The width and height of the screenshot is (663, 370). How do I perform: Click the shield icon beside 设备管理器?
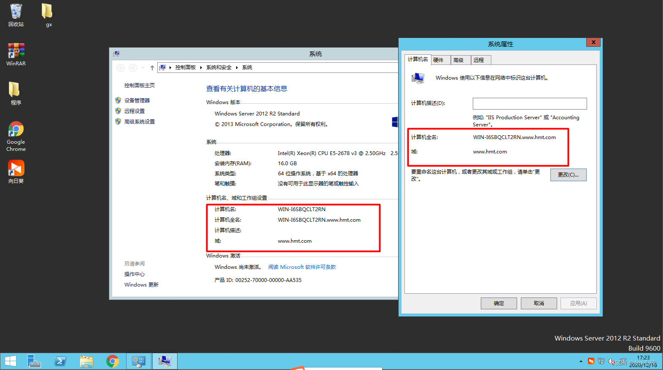click(118, 100)
